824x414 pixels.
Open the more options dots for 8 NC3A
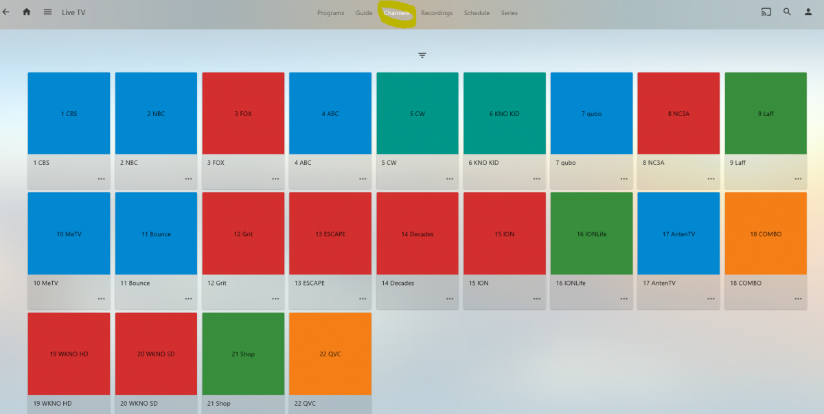(711, 179)
